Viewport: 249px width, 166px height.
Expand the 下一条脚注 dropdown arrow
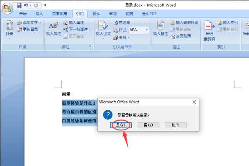click(x=90, y=29)
